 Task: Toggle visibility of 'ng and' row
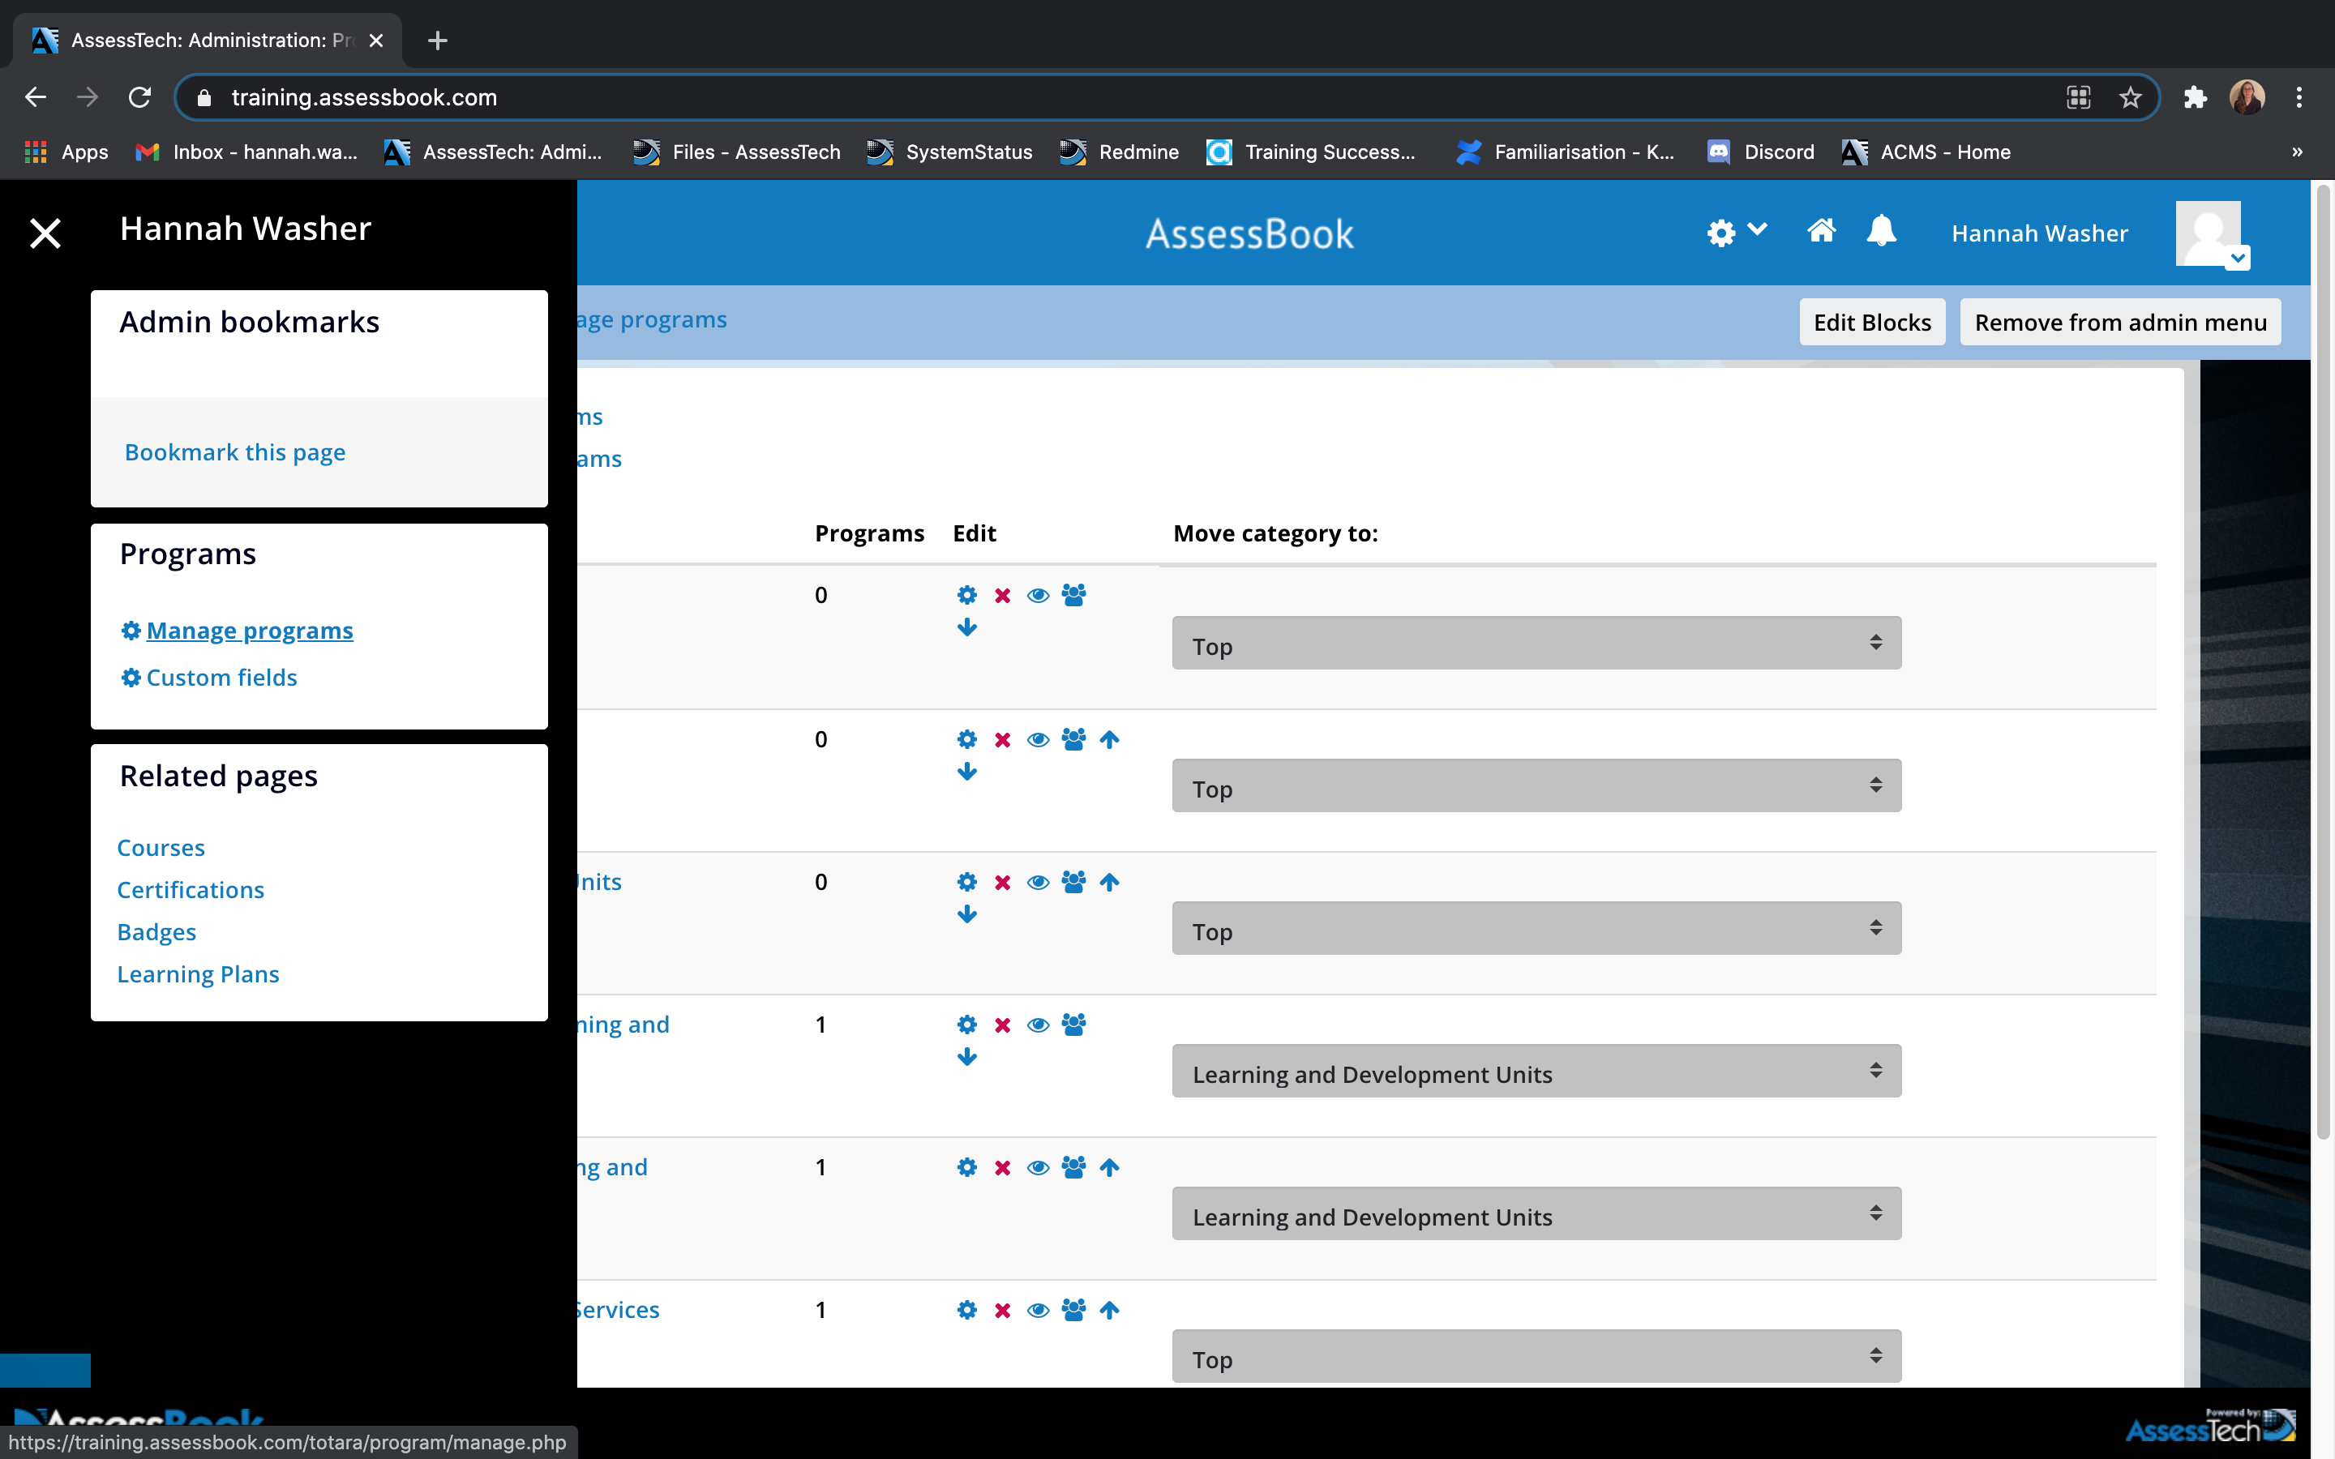coord(1039,1169)
